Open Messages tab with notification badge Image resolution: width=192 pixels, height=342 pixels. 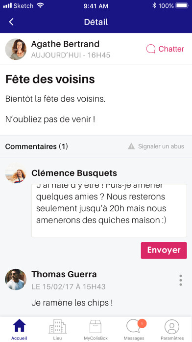click(x=134, y=329)
